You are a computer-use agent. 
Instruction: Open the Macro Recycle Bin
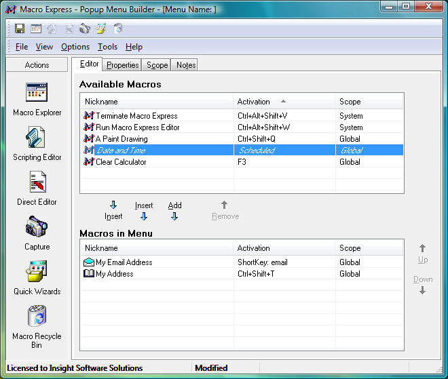(37, 325)
